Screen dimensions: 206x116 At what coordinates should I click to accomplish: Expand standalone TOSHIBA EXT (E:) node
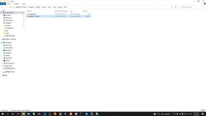point(1,72)
